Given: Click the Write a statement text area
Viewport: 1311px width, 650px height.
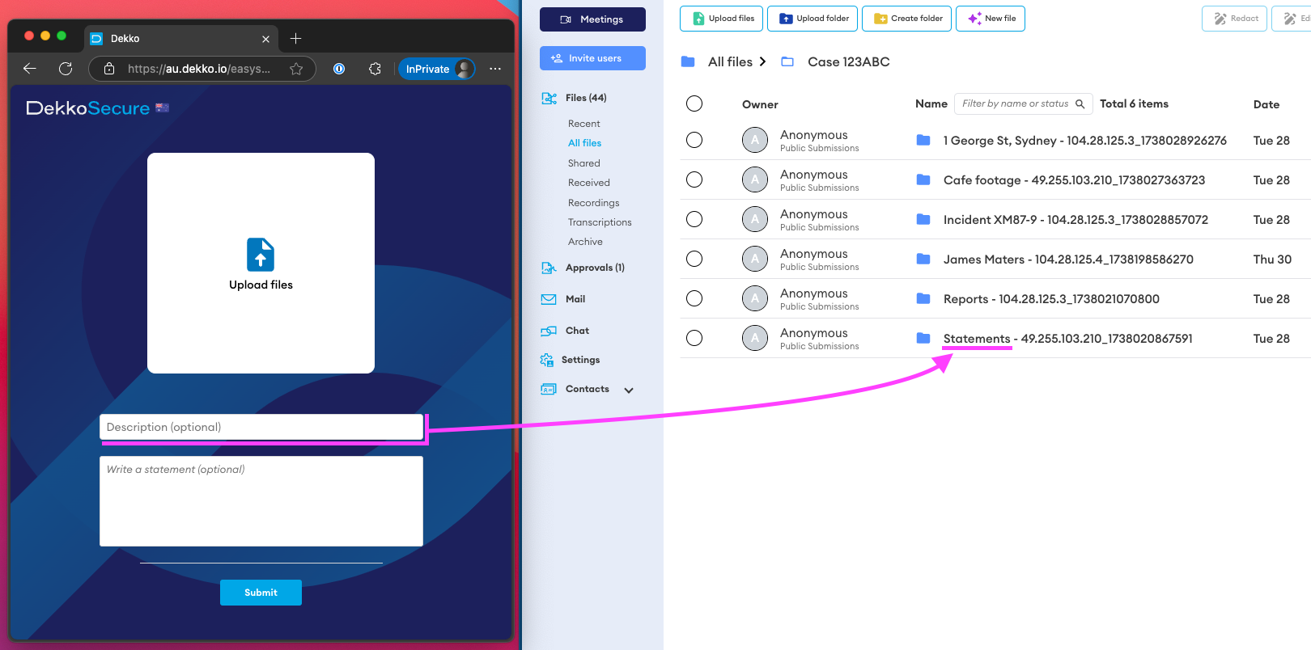Looking at the screenshot, I should click(261, 501).
